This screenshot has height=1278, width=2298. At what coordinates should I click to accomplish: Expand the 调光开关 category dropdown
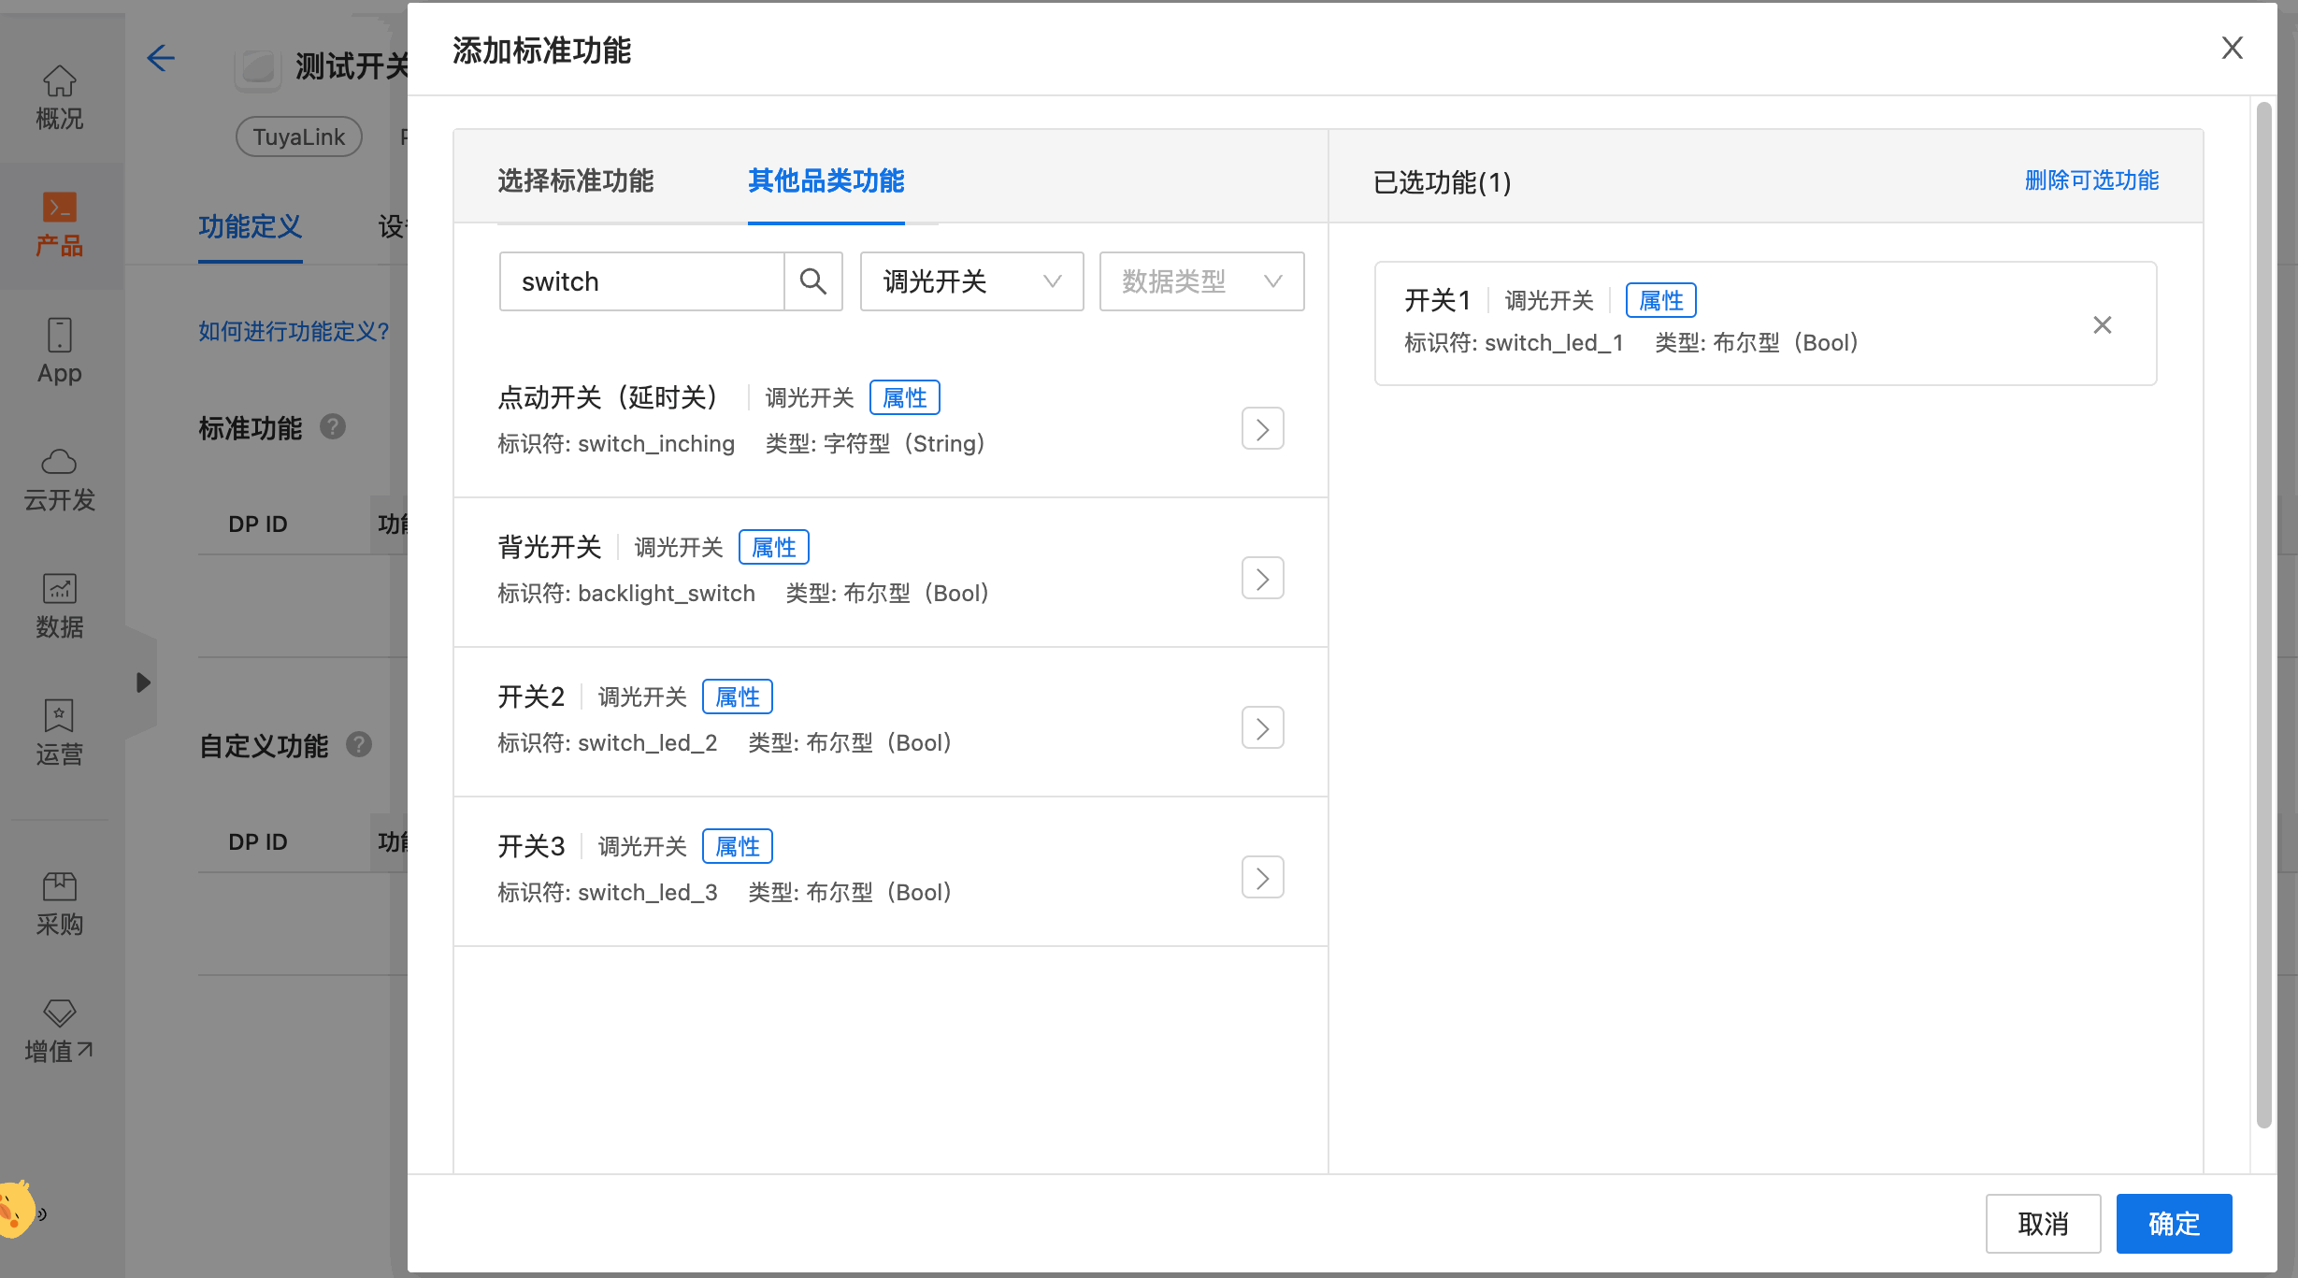(968, 280)
